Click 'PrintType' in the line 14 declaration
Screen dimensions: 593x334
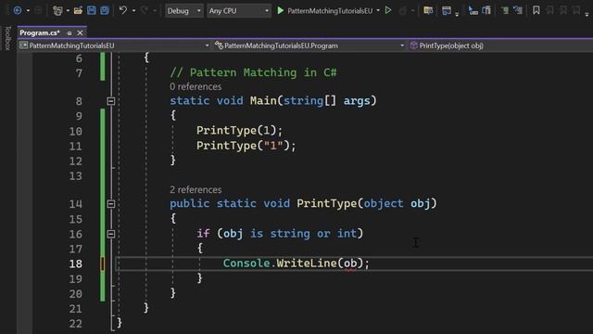point(327,203)
